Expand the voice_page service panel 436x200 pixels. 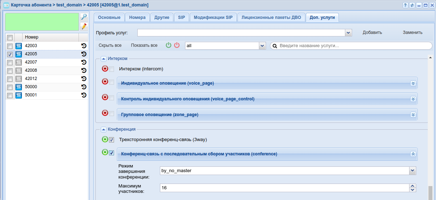[413, 83]
